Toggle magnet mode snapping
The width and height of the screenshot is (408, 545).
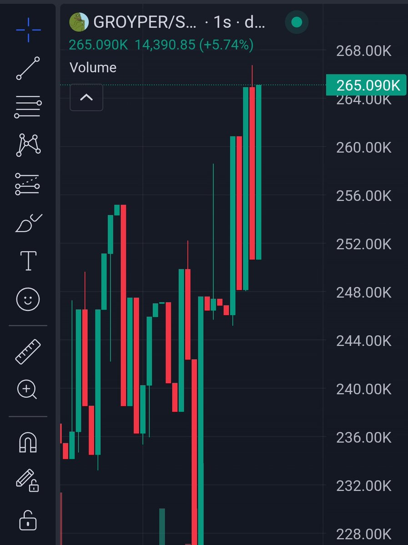coord(28,442)
